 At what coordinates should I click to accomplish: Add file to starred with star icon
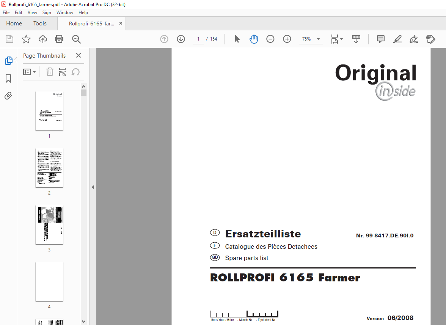26,39
